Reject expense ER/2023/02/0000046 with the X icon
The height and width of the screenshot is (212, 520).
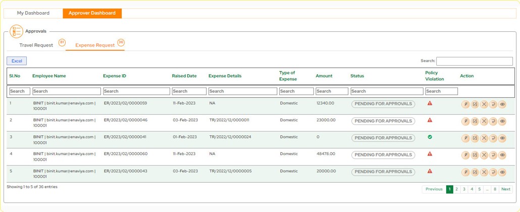coord(484,121)
